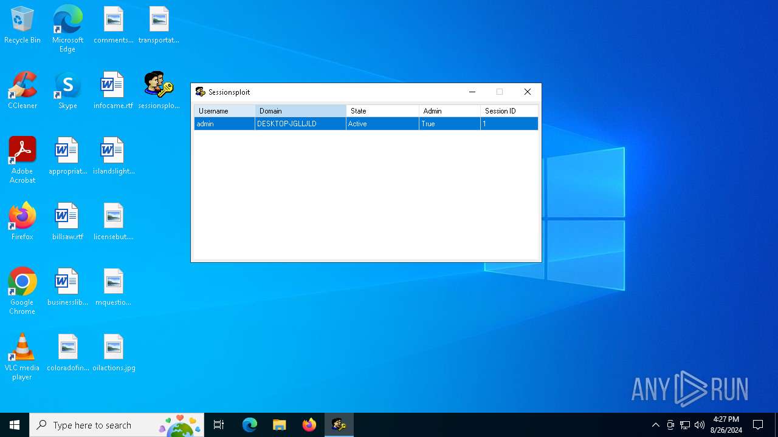Select the coloradofin... image file on desktop
Viewport: 778px width, 437px height.
67,353
